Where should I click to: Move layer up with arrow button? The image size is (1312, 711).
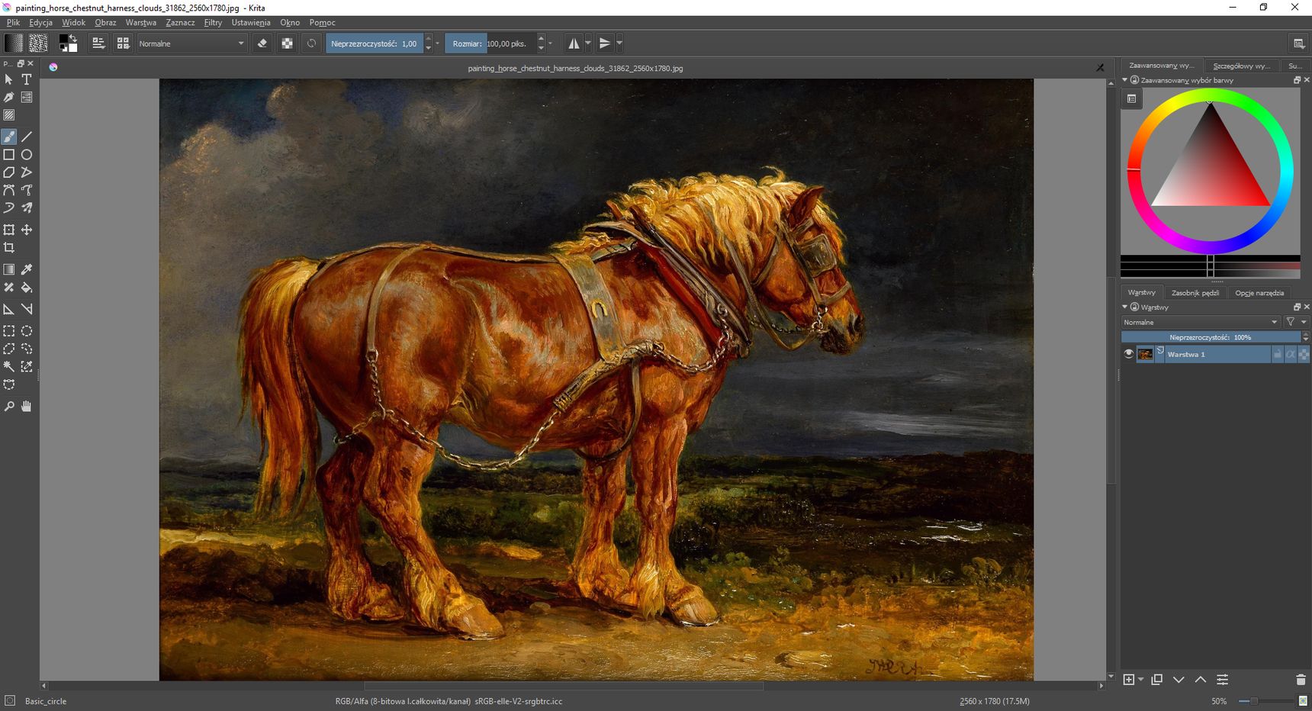(1201, 680)
